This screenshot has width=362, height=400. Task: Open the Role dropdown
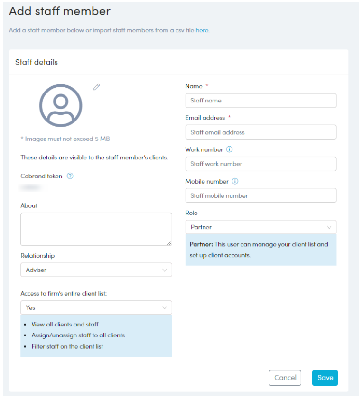[260, 227]
